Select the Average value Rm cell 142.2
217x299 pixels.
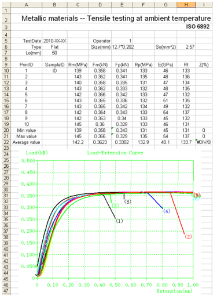78,142
